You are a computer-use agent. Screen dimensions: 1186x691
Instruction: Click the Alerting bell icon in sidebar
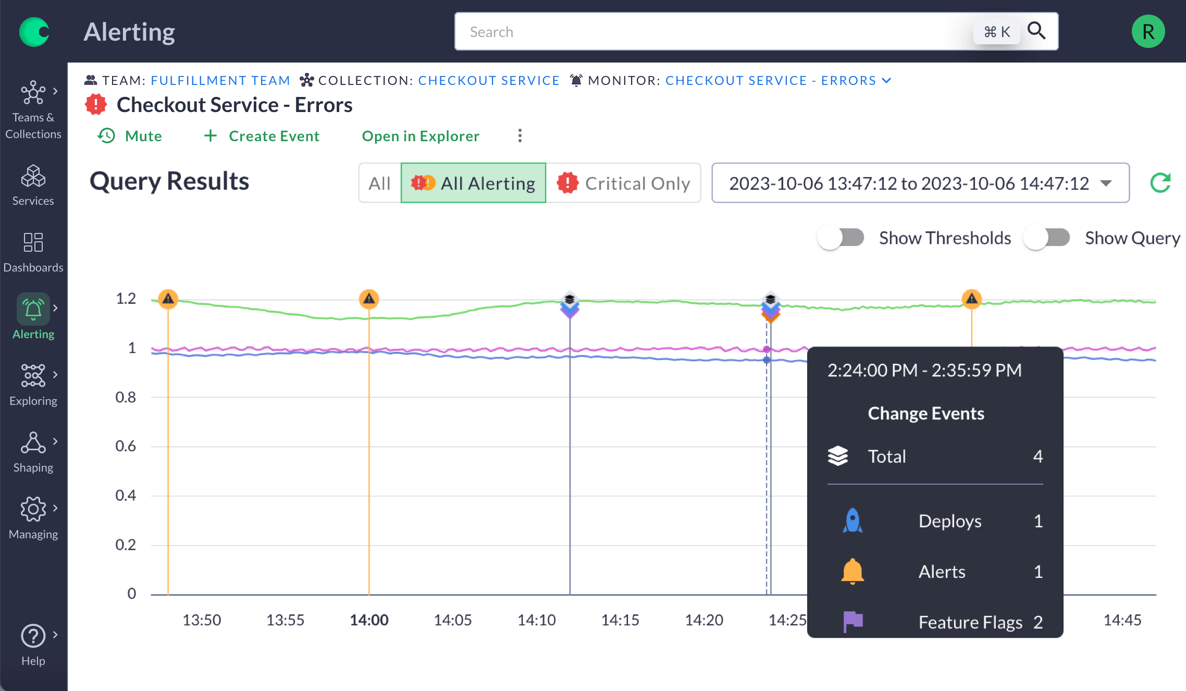click(x=32, y=310)
